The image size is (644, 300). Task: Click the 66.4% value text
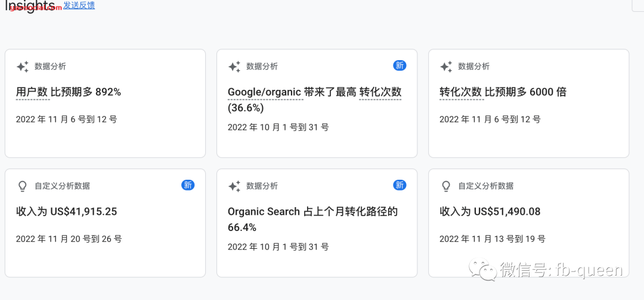coord(242,227)
